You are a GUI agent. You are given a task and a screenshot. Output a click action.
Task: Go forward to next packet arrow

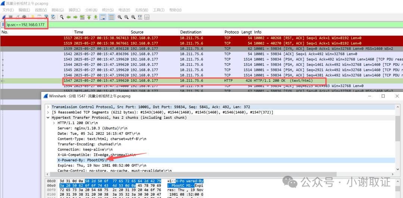75,17
